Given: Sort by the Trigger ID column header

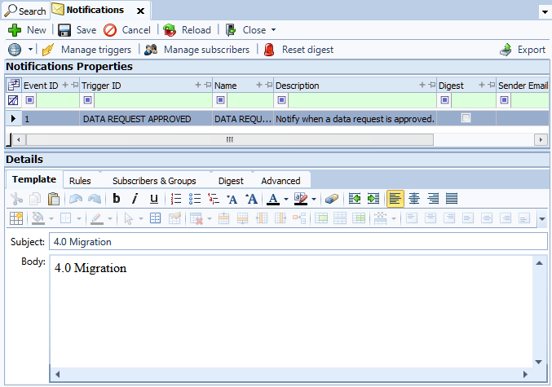Looking at the screenshot, I should [101, 86].
